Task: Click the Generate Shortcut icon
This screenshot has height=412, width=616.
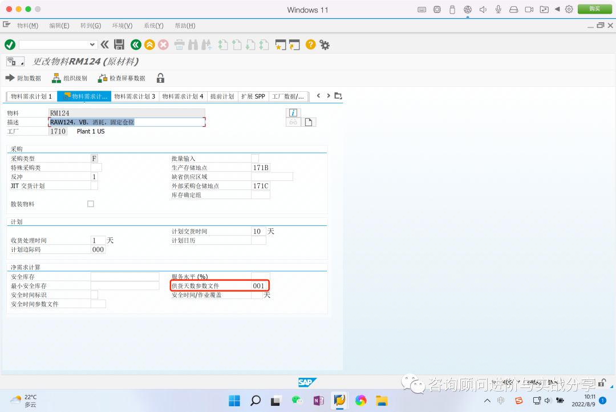Action: [x=294, y=45]
